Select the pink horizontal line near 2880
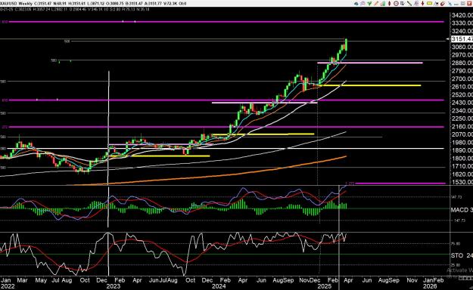This screenshot has height=290, width=473. (370, 63)
